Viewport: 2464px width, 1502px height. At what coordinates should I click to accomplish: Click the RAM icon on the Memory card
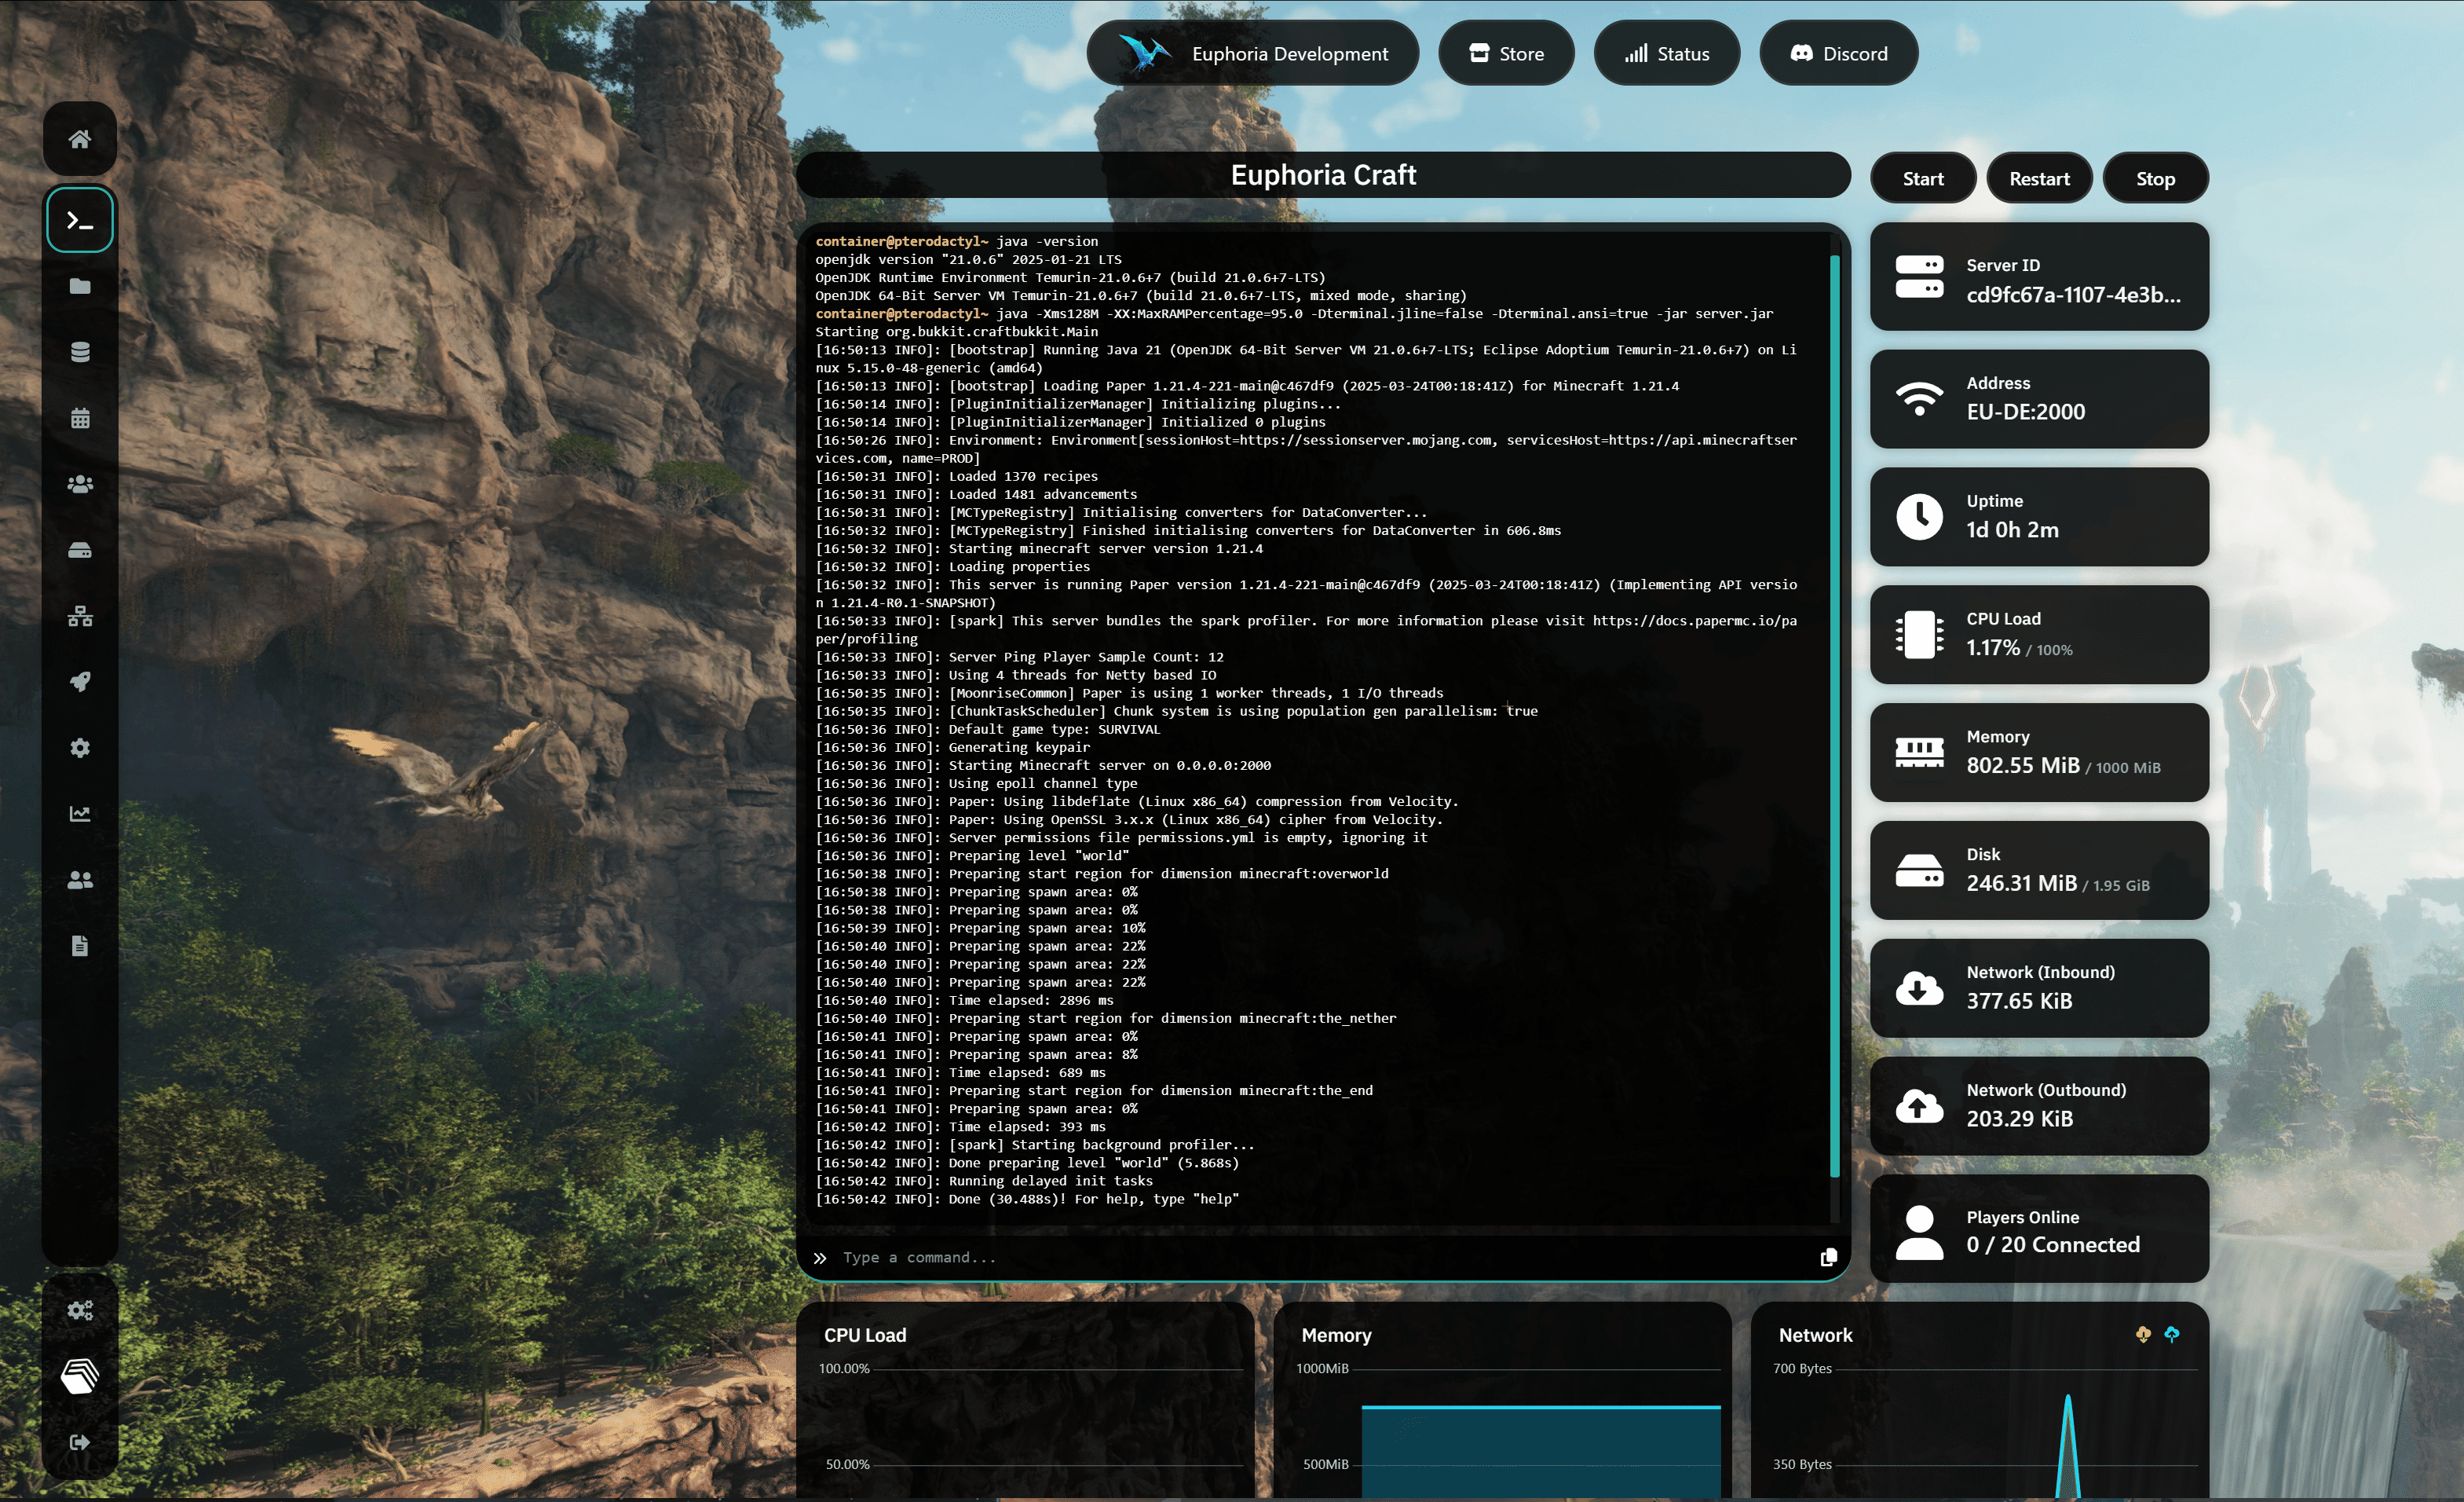tap(1919, 753)
